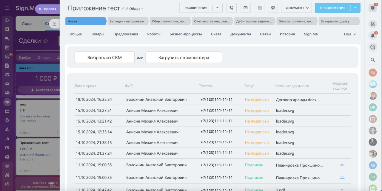This screenshot has height=191, width=382.
Task: Click the link icon beside deal title
Action: pos(127,9)
